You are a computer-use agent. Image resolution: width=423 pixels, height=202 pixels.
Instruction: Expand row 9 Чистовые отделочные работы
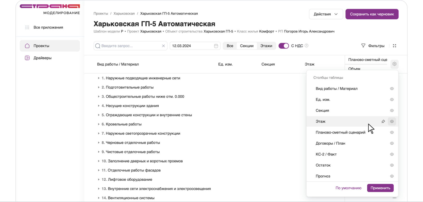click(99, 152)
